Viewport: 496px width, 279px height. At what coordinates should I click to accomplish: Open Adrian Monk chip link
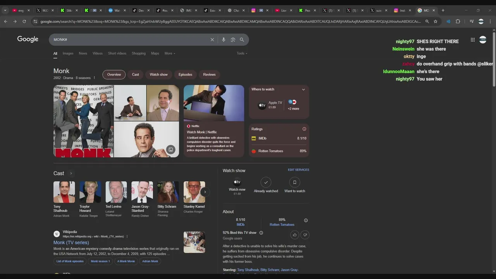click(150, 261)
